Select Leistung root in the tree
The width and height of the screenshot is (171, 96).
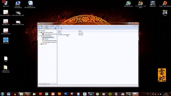(43, 31)
